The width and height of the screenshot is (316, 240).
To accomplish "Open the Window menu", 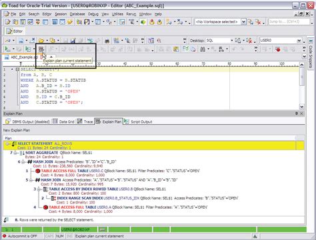I will coord(145,14).
